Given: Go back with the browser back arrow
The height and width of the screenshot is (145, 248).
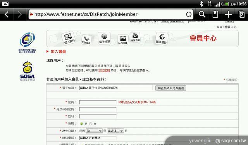Looking at the screenshot, I should pos(7,15).
